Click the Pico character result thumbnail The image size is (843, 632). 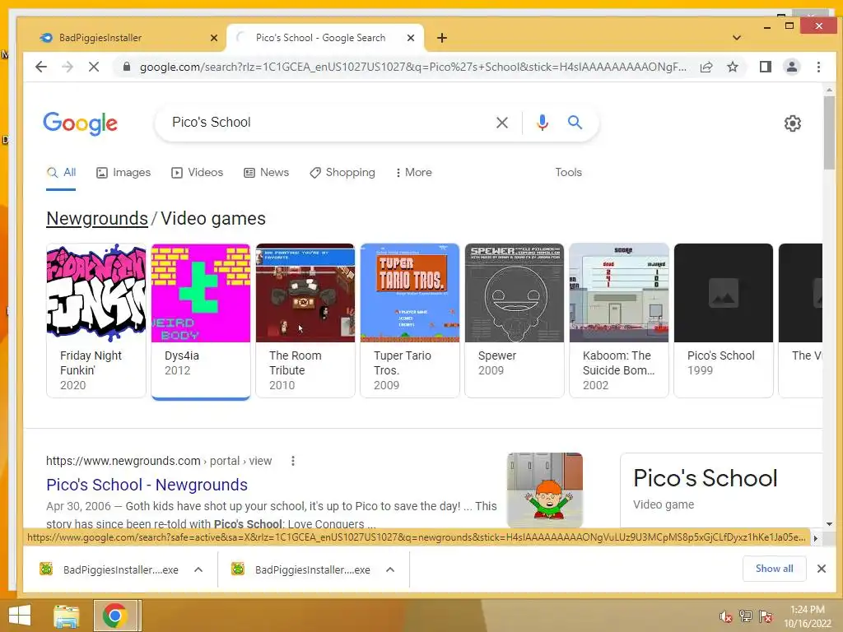[x=545, y=490]
